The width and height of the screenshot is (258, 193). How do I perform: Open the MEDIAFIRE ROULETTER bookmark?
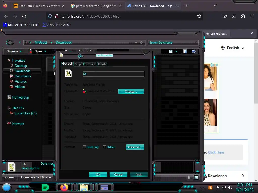click(x=21, y=25)
